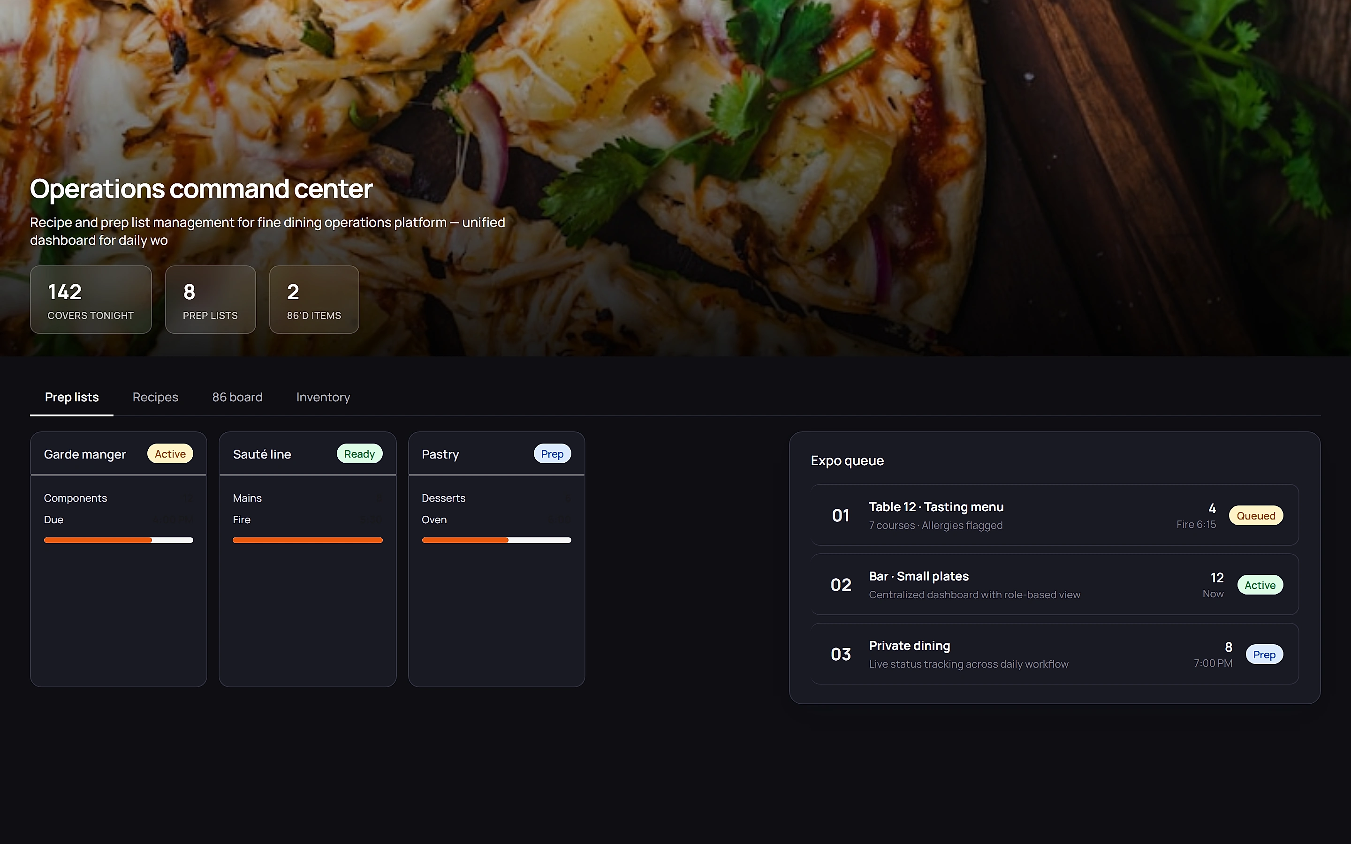Click the Prep badge on Pastry card
Viewport: 1351px width, 844px height.
[552, 454]
